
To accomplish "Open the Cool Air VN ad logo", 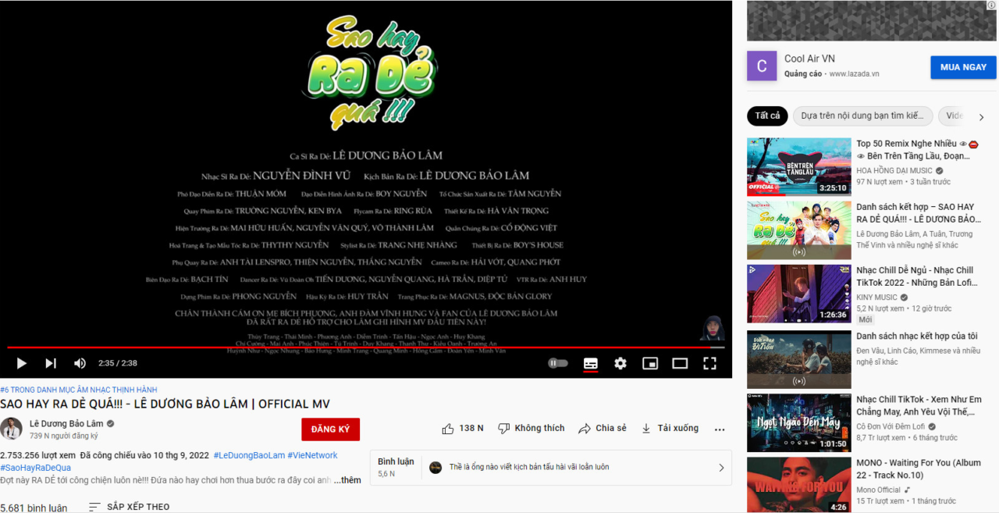I will pyautogui.click(x=762, y=66).
